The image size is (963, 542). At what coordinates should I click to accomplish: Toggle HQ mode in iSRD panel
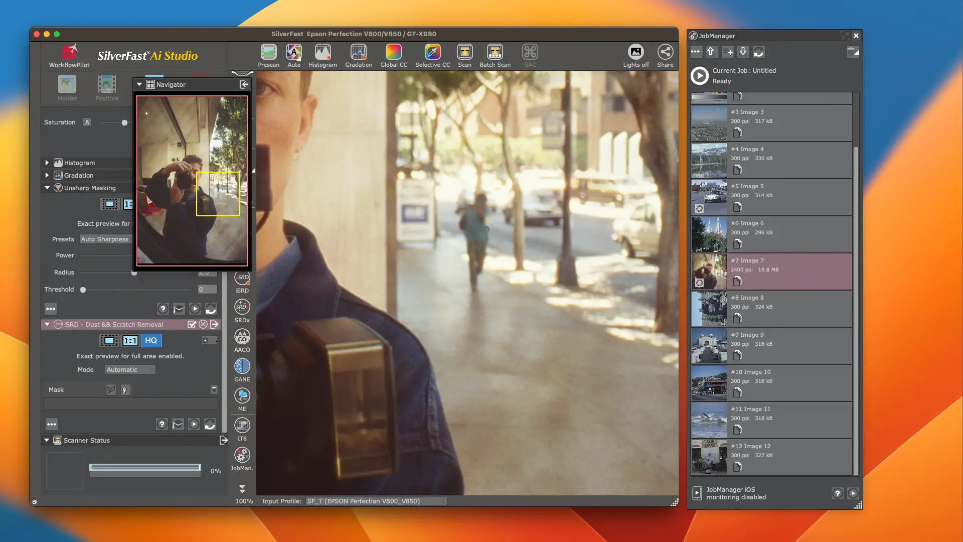click(151, 341)
